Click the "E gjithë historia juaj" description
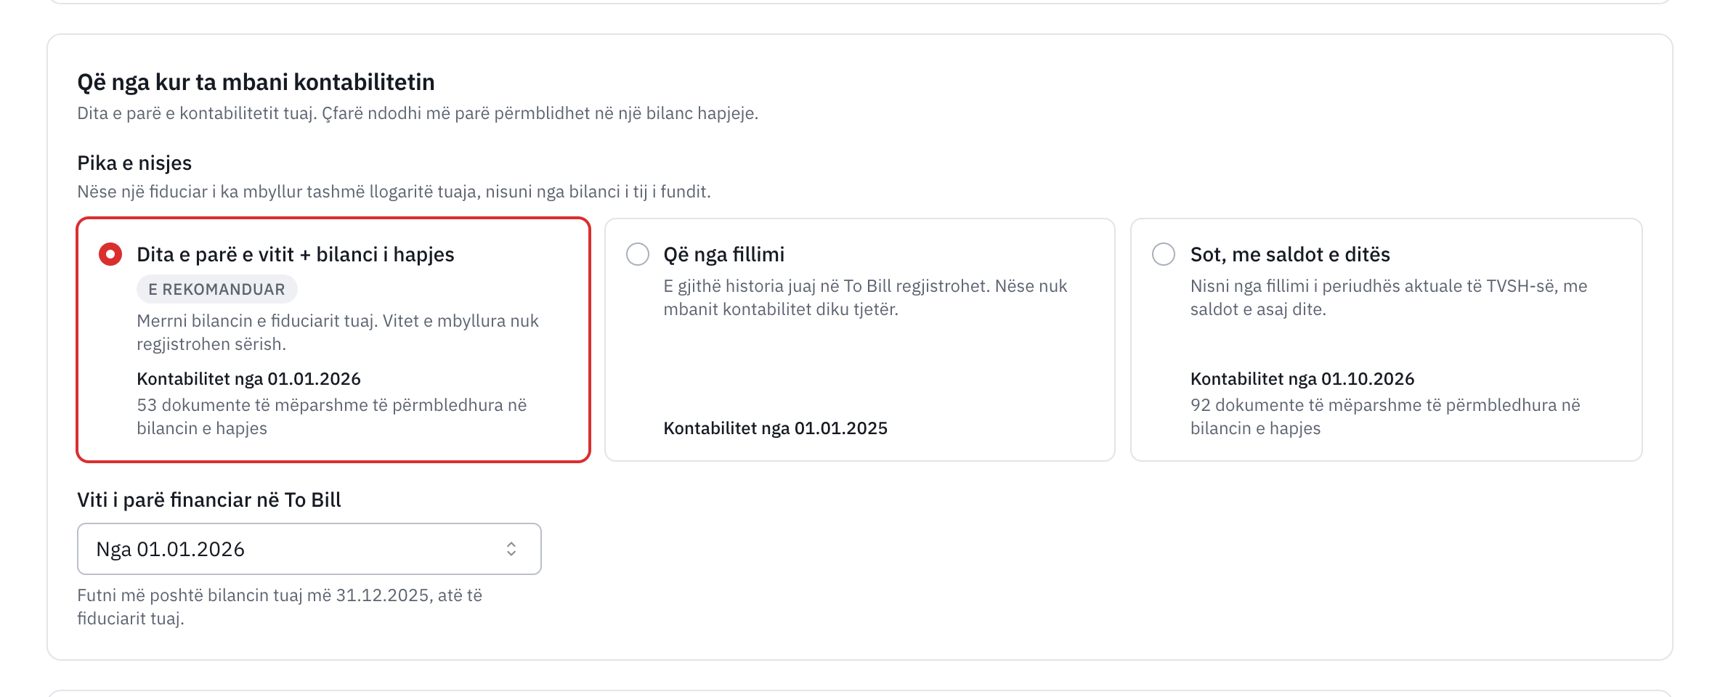 (865, 298)
